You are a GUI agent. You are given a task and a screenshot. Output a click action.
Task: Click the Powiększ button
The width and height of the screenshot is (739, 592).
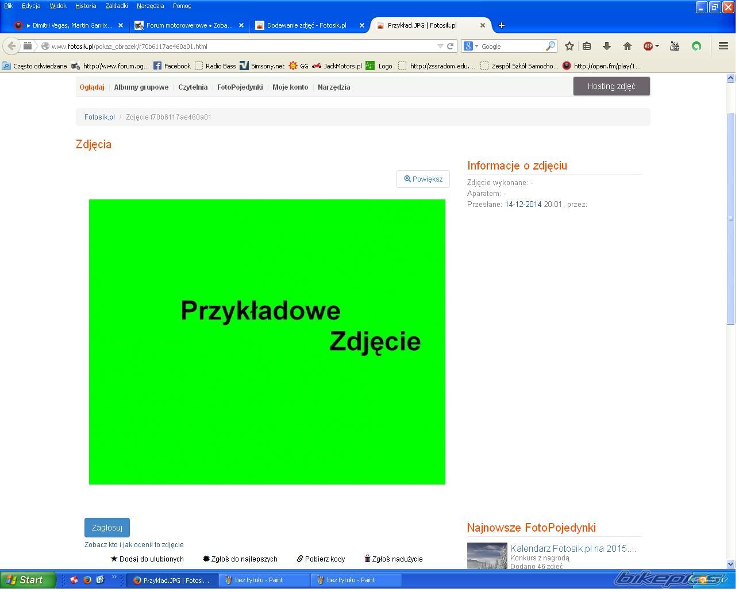[x=423, y=179]
